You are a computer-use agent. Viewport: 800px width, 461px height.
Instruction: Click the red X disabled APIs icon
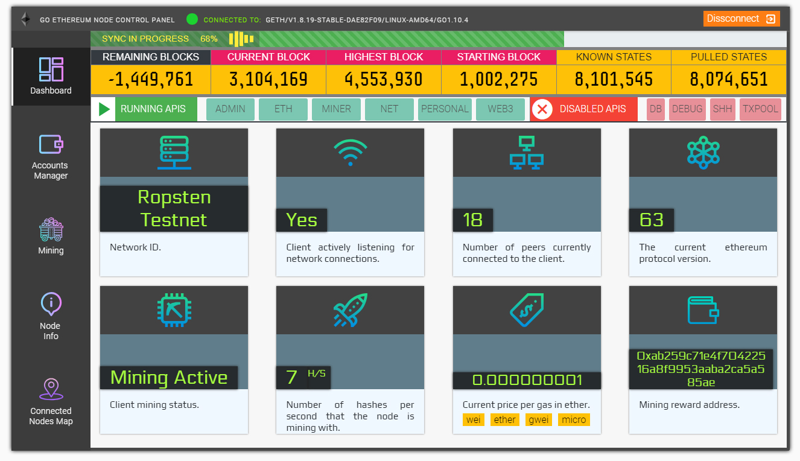click(542, 109)
